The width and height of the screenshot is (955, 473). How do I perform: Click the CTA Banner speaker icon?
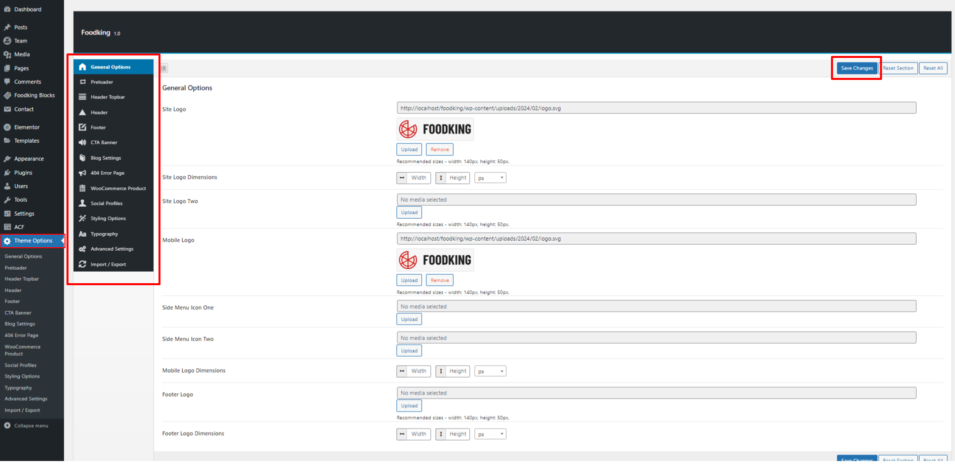(82, 142)
